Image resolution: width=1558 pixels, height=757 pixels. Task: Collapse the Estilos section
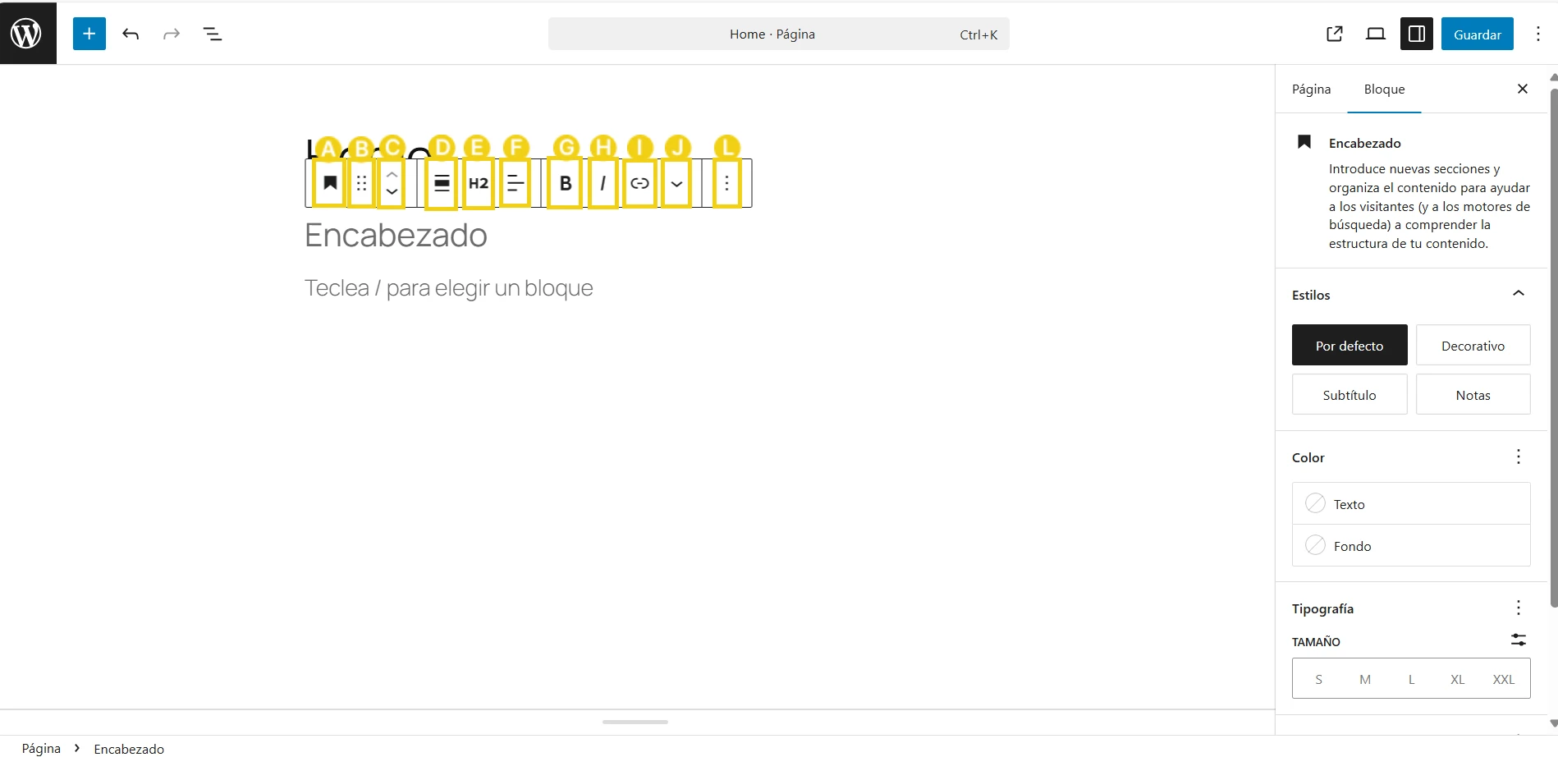pyautogui.click(x=1518, y=294)
